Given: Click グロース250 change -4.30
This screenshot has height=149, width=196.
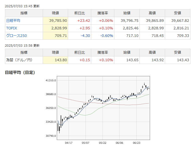Looking at the screenshot, I should pos(85,36).
